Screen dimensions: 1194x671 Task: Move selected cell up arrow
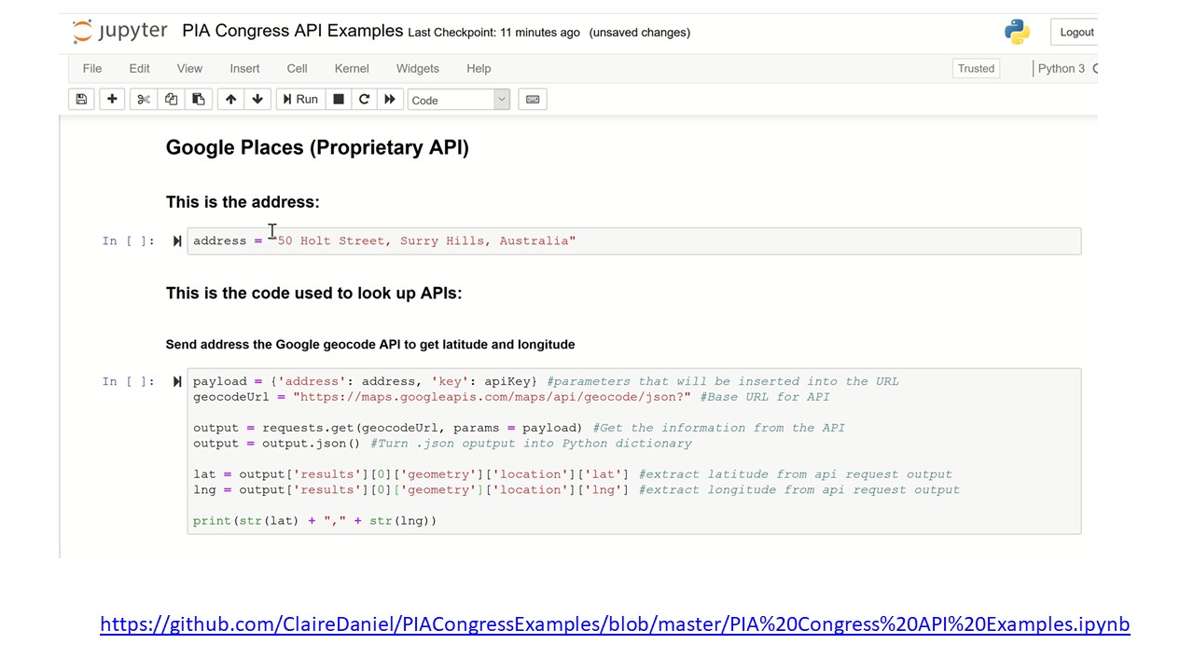click(230, 99)
